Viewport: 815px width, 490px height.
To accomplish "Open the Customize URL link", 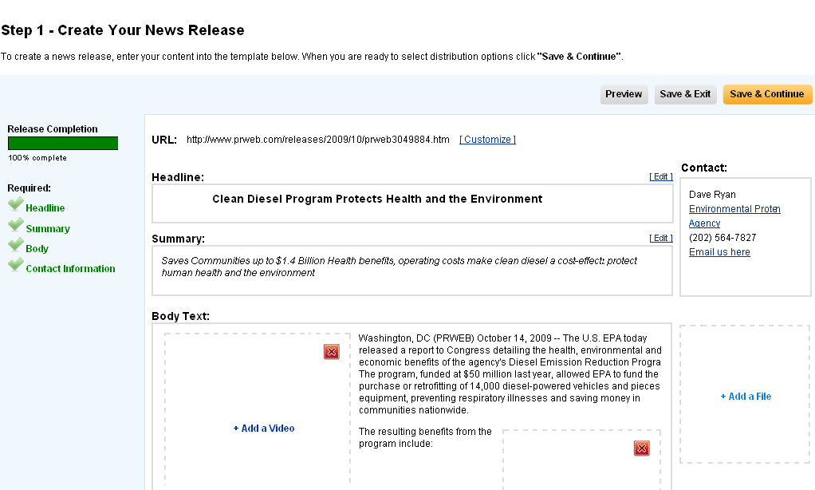I will tap(487, 140).
